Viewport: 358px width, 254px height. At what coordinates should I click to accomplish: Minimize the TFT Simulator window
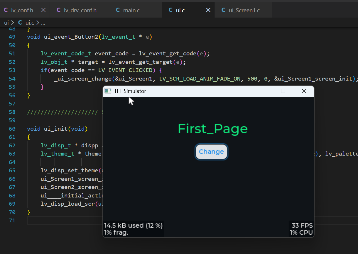pyautogui.click(x=263, y=91)
